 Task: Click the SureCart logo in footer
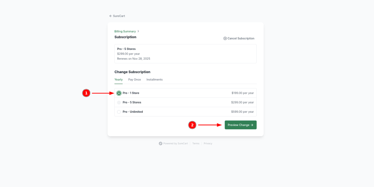[160, 143]
